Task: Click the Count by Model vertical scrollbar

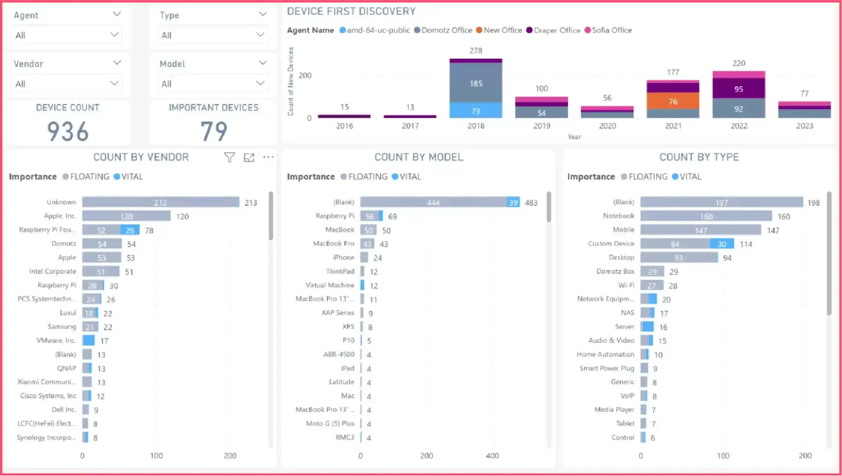Action: pyautogui.click(x=548, y=207)
